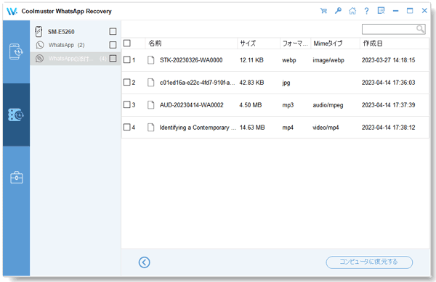The image size is (436, 282).
Task: Select WhatsApp (2) tree item
Action: [x=66, y=45]
